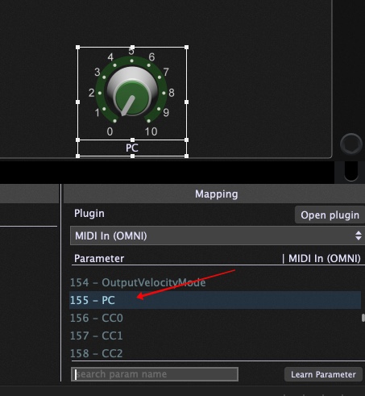Click the Learn Parameter button
This screenshot has height=396, width=365.
[x=323, y=374]
